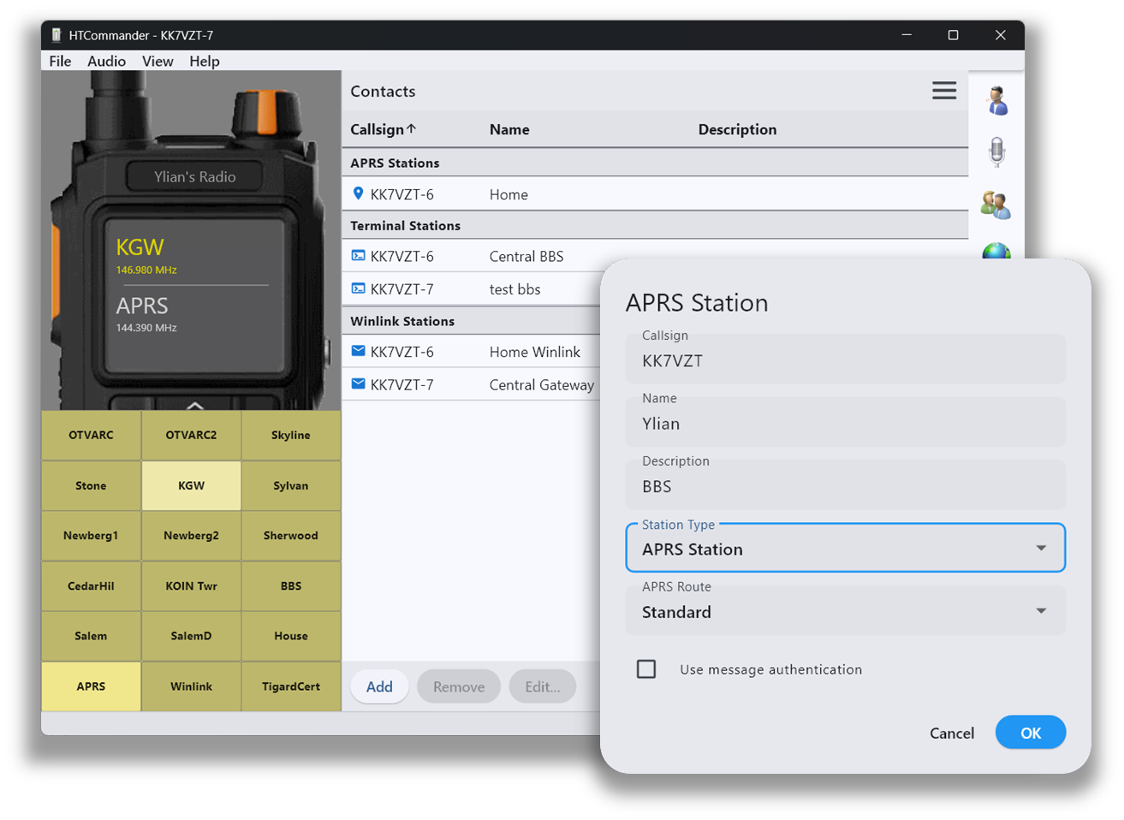1124x820 pixels.
Task: Click the Description column header
Action: [x=737, y=129]
